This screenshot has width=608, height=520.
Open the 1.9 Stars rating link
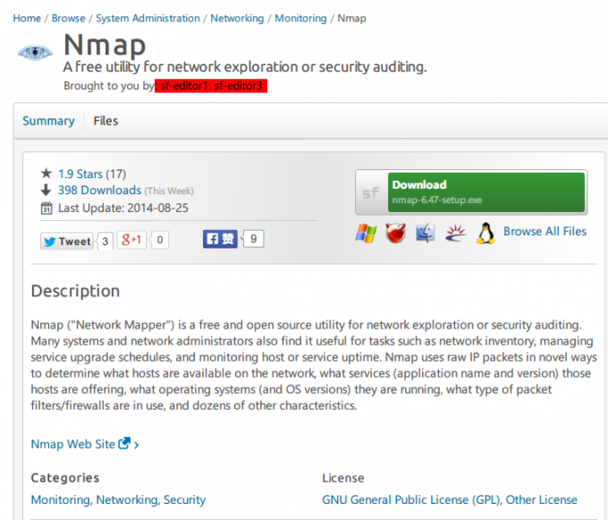80,174
